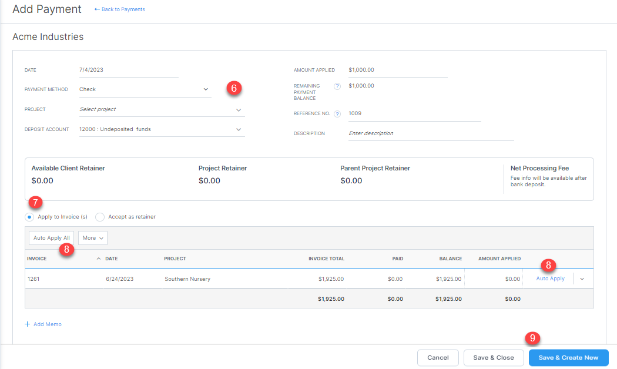Viewport: 617px width, 369px height.
Task: Click the Project column header
Action: [x=175, y=259]
